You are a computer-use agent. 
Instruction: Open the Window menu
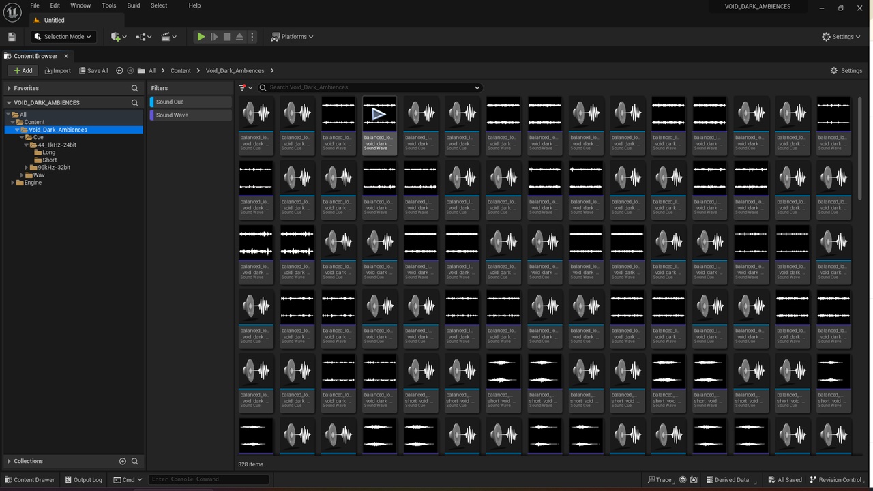coord(80,5)
